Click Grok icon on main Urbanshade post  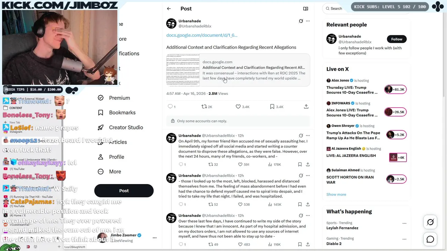301,21
